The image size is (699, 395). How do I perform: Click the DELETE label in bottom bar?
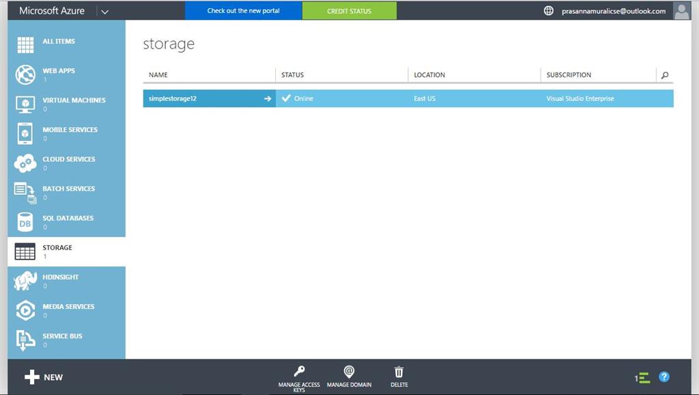pyautogui.click(x=399, y=385)
